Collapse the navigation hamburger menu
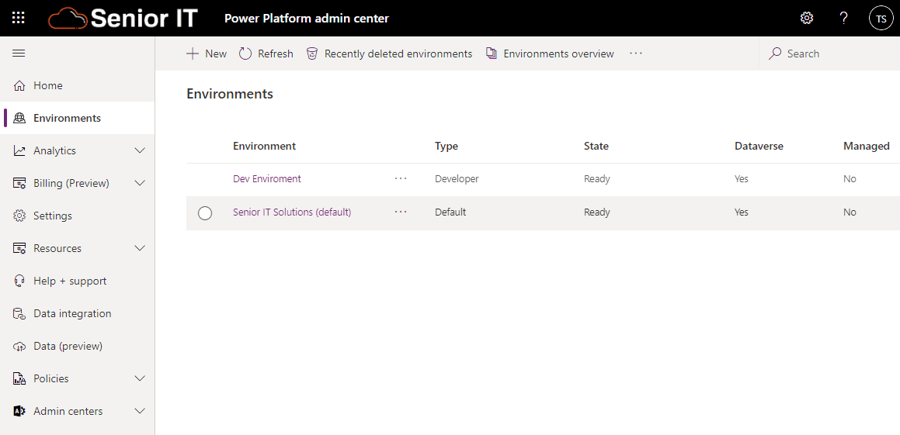 click(x=19, y=54)
